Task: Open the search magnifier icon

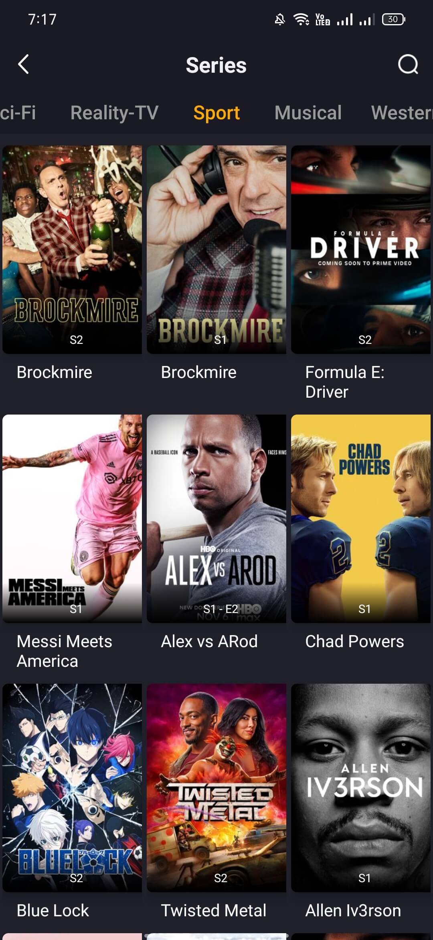Action: (408, 64)
